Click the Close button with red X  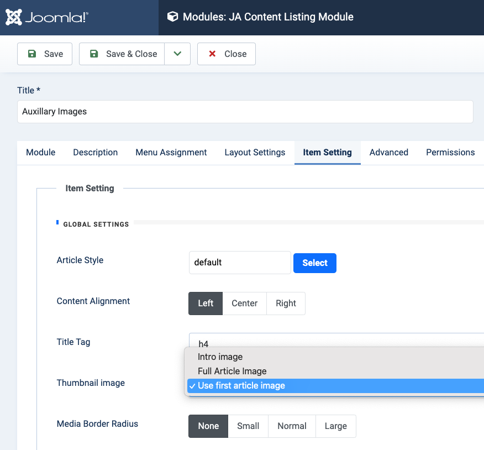point(227,54)
